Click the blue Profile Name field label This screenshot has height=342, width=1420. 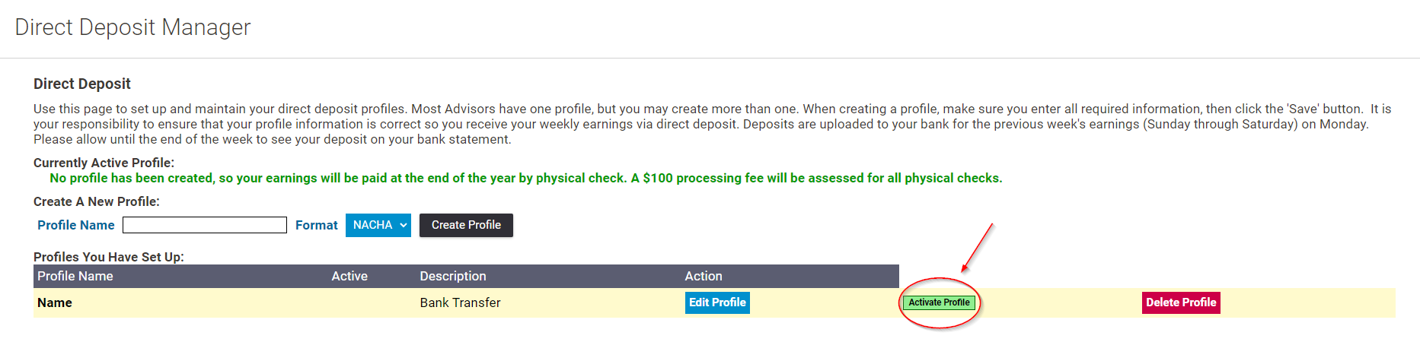tap(76, 225)
